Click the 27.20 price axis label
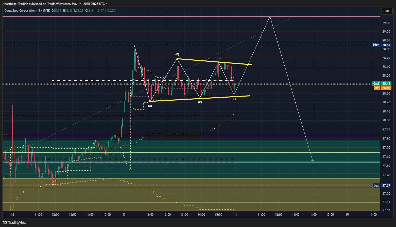This screenshot has width=396, height=227. click(x=386, y=194)
